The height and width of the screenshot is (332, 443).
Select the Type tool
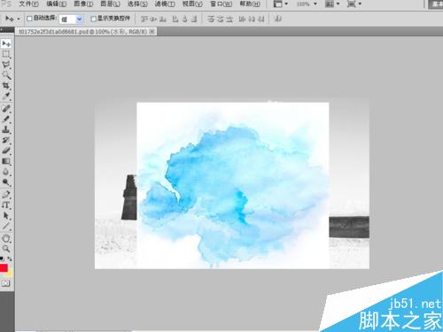6,205
